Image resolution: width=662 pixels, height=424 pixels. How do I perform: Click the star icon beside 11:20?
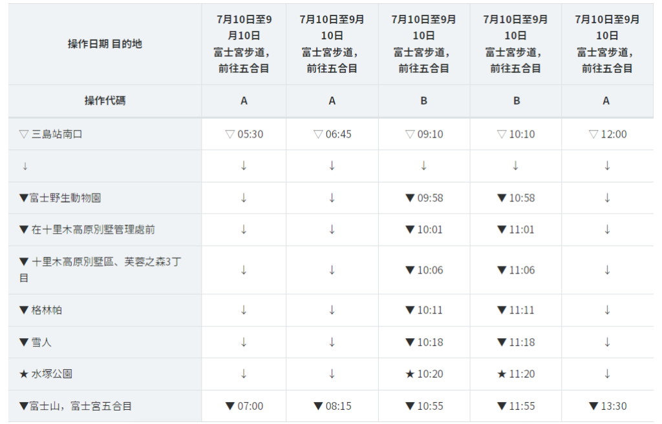coord(502,374)
